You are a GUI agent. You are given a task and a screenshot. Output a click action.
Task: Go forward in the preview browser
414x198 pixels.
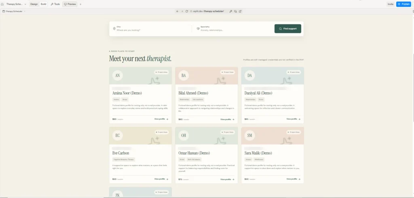coord(182,11)
